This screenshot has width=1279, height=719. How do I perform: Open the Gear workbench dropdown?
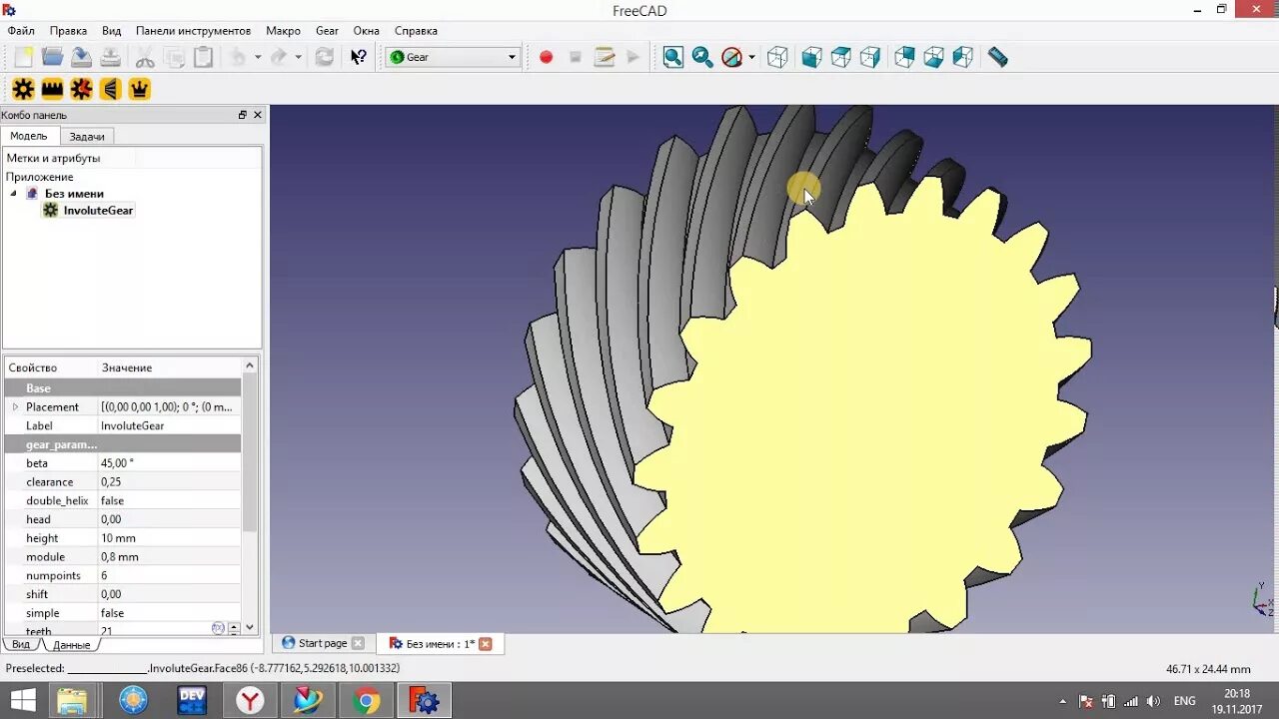[454, 57]
